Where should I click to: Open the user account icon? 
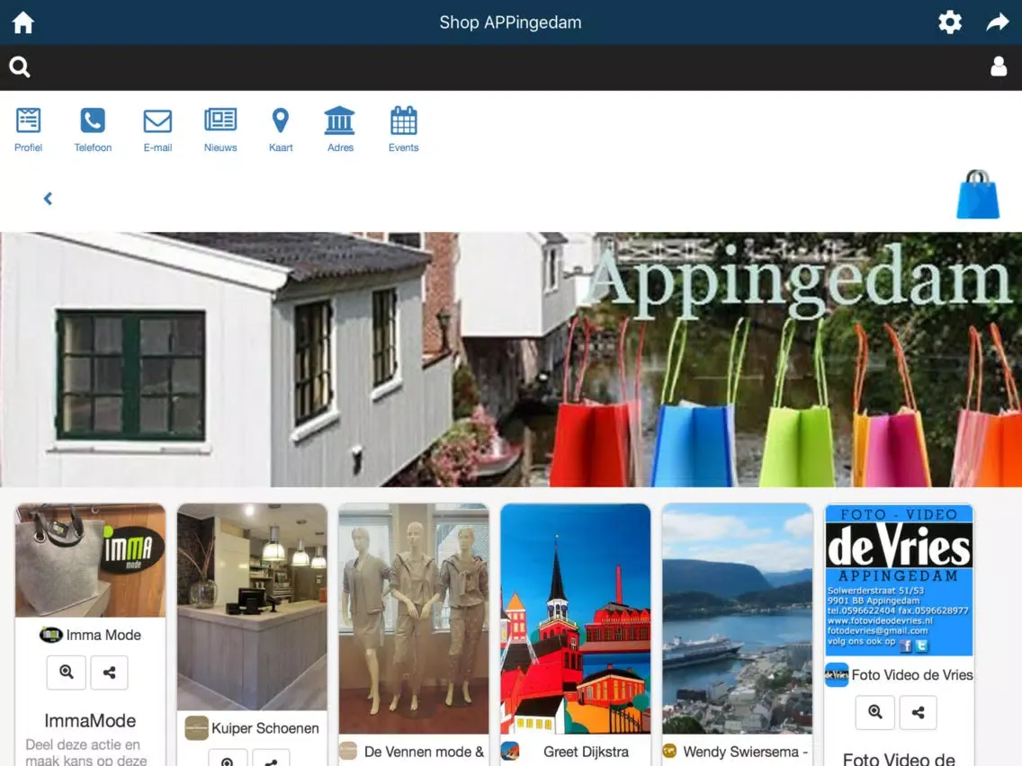click(999, 67)
